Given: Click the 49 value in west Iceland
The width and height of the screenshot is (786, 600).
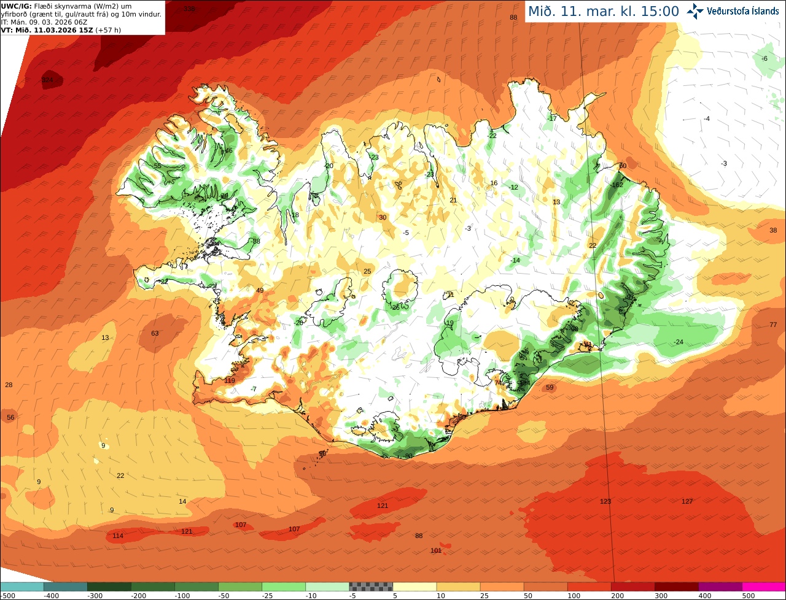Looking at the screenshot, I should tap(260, 290).
